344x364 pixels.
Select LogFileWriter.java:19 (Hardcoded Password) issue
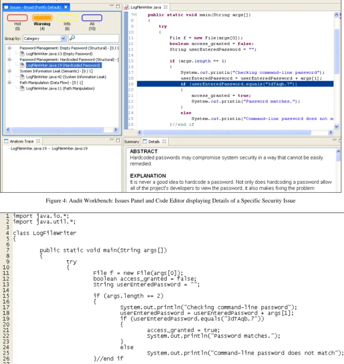[64, 65]
